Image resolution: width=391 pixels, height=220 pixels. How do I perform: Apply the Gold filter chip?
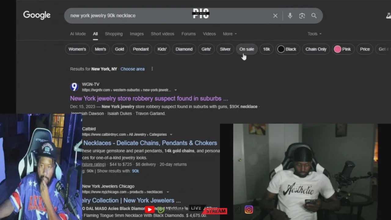(x=119, y=49)
